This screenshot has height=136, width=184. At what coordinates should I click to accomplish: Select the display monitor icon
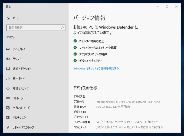coord(8,49)
